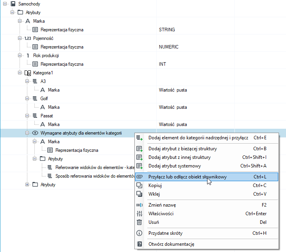The width and height of the screenshot is (286, 252).
Task: Click the Samochody book icon
Action: coord(13,4)
